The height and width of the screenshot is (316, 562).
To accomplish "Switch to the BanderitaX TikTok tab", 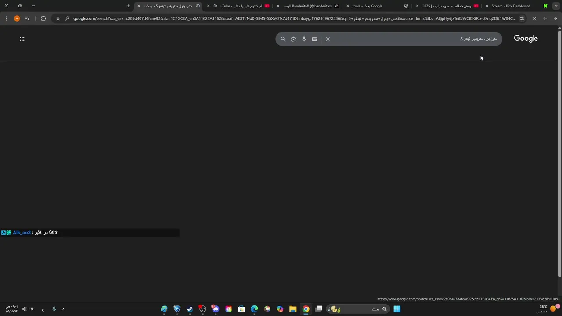I will click(x=309, y=6).
